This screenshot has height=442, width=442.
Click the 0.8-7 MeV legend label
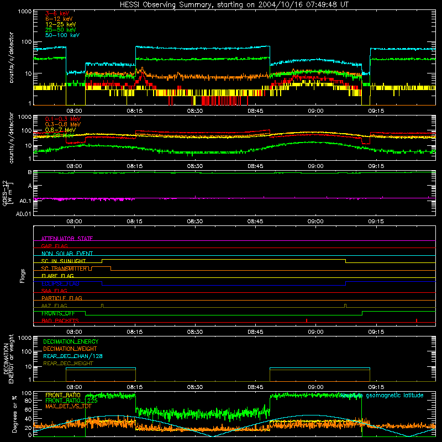coord(61,130)
